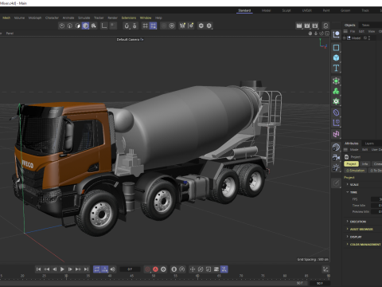Toggle the highlighted quantize grid icon

click(153, 26)
